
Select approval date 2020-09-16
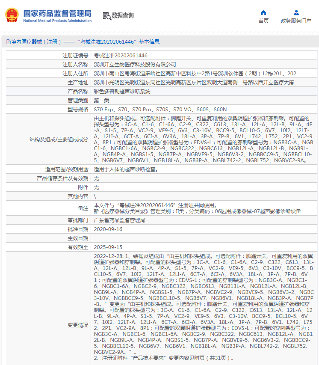coord(108,229)
